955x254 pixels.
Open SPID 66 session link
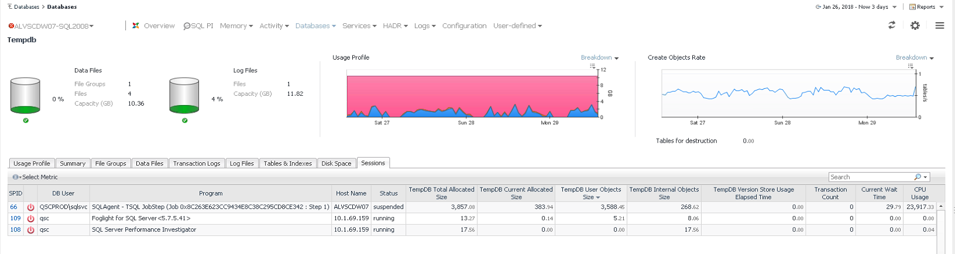(13, 207)
